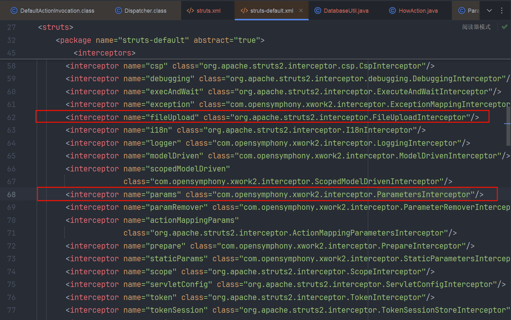
Task: Click the vertical scrollbar thumb in the editor
Action: click(x=508, y=126)
